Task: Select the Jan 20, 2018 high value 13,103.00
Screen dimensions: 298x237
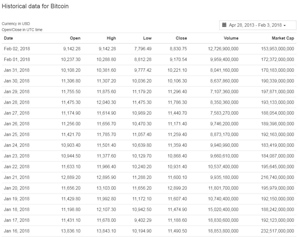Action: point(106,188)
